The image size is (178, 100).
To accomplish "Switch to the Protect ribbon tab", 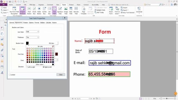I will click(71, 5).
